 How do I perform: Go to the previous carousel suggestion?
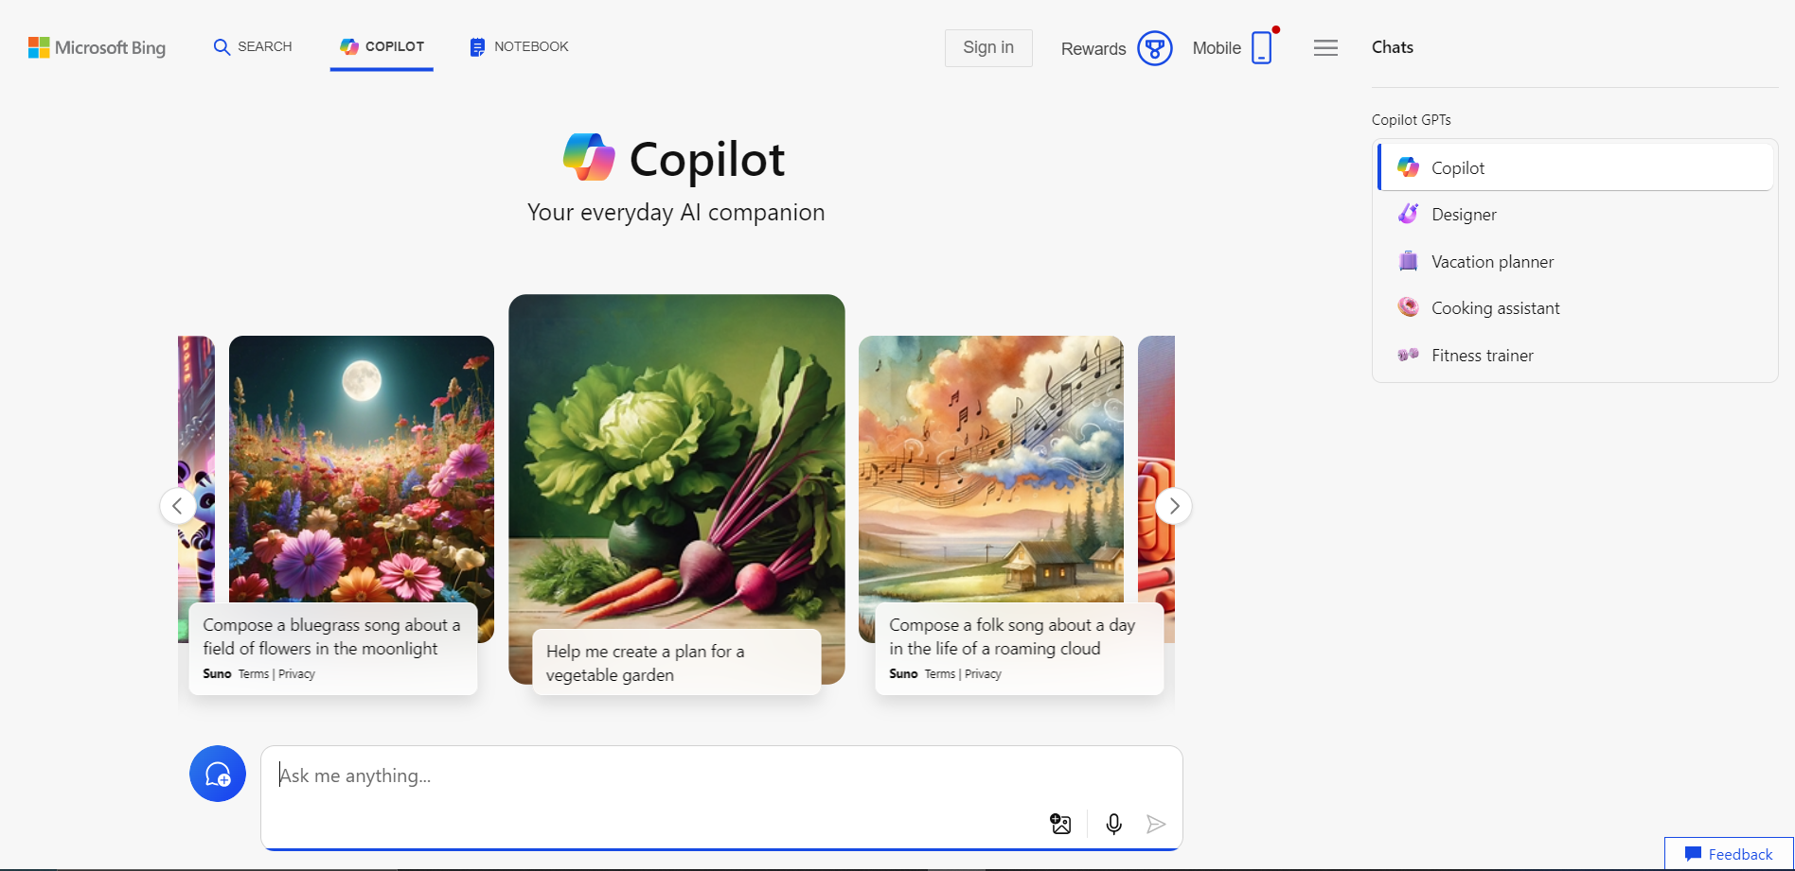point(178,506)
